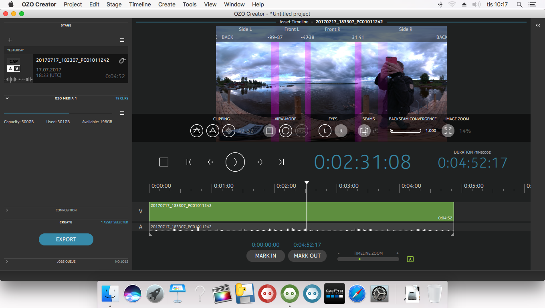Switch view-mode to the VR headset option

click(x=302, y=131)
